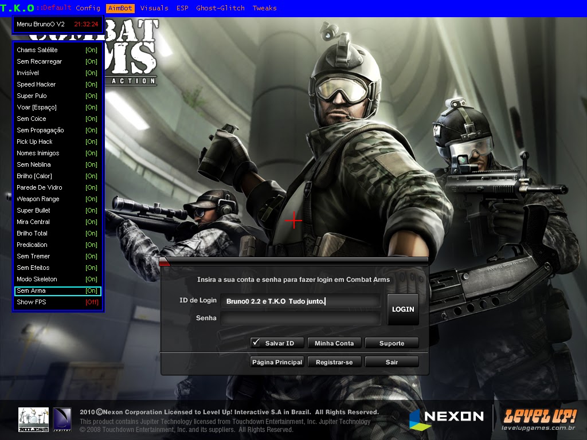
Task: Click the LOGIN button
Action: [x=403, y=309]
